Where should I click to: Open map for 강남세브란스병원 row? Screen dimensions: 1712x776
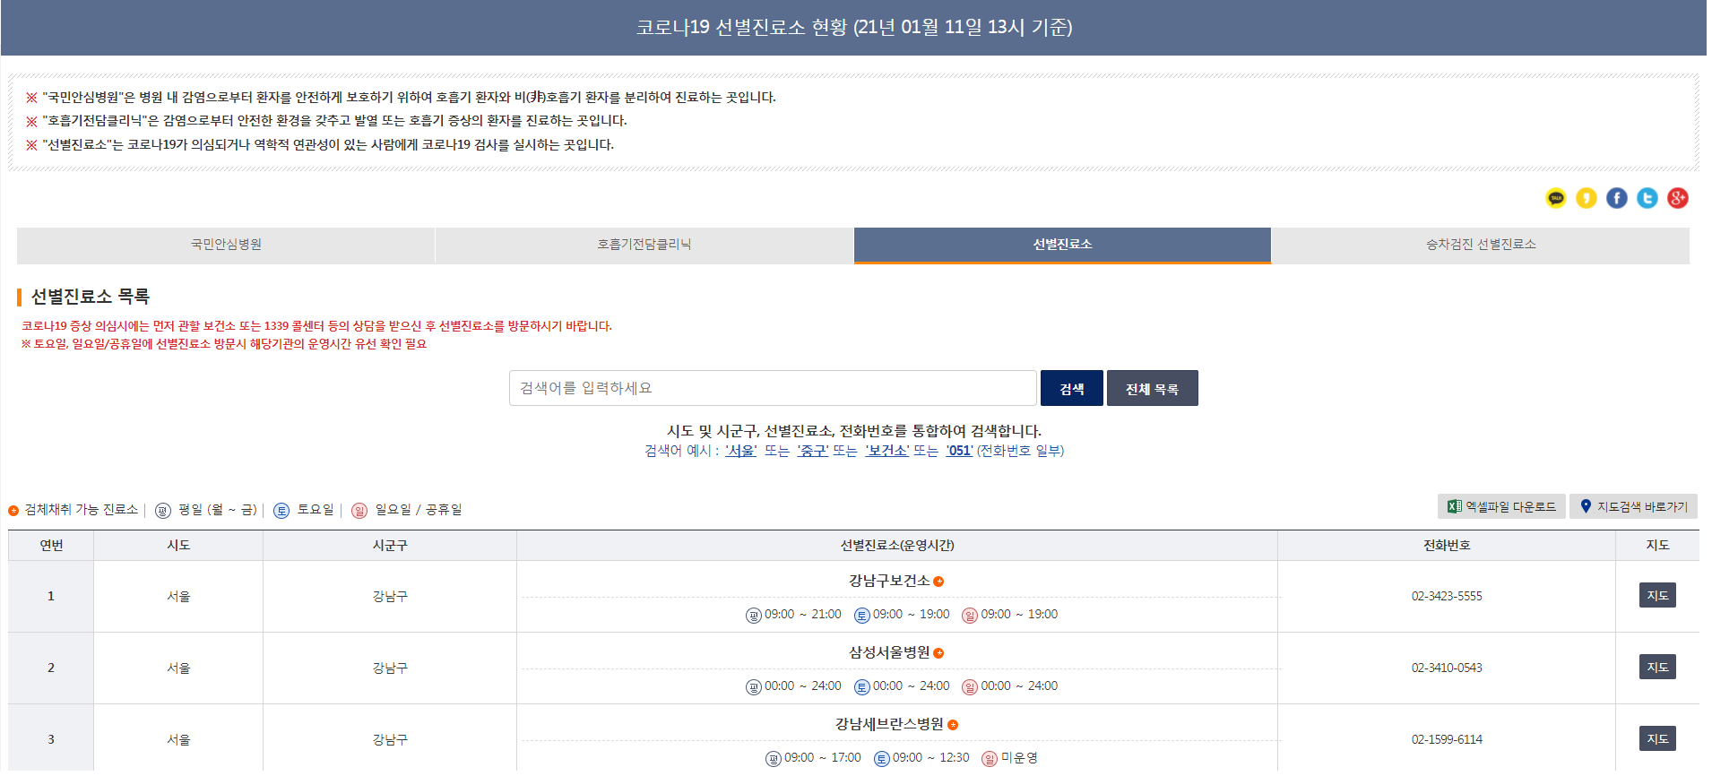[1657, 739]
